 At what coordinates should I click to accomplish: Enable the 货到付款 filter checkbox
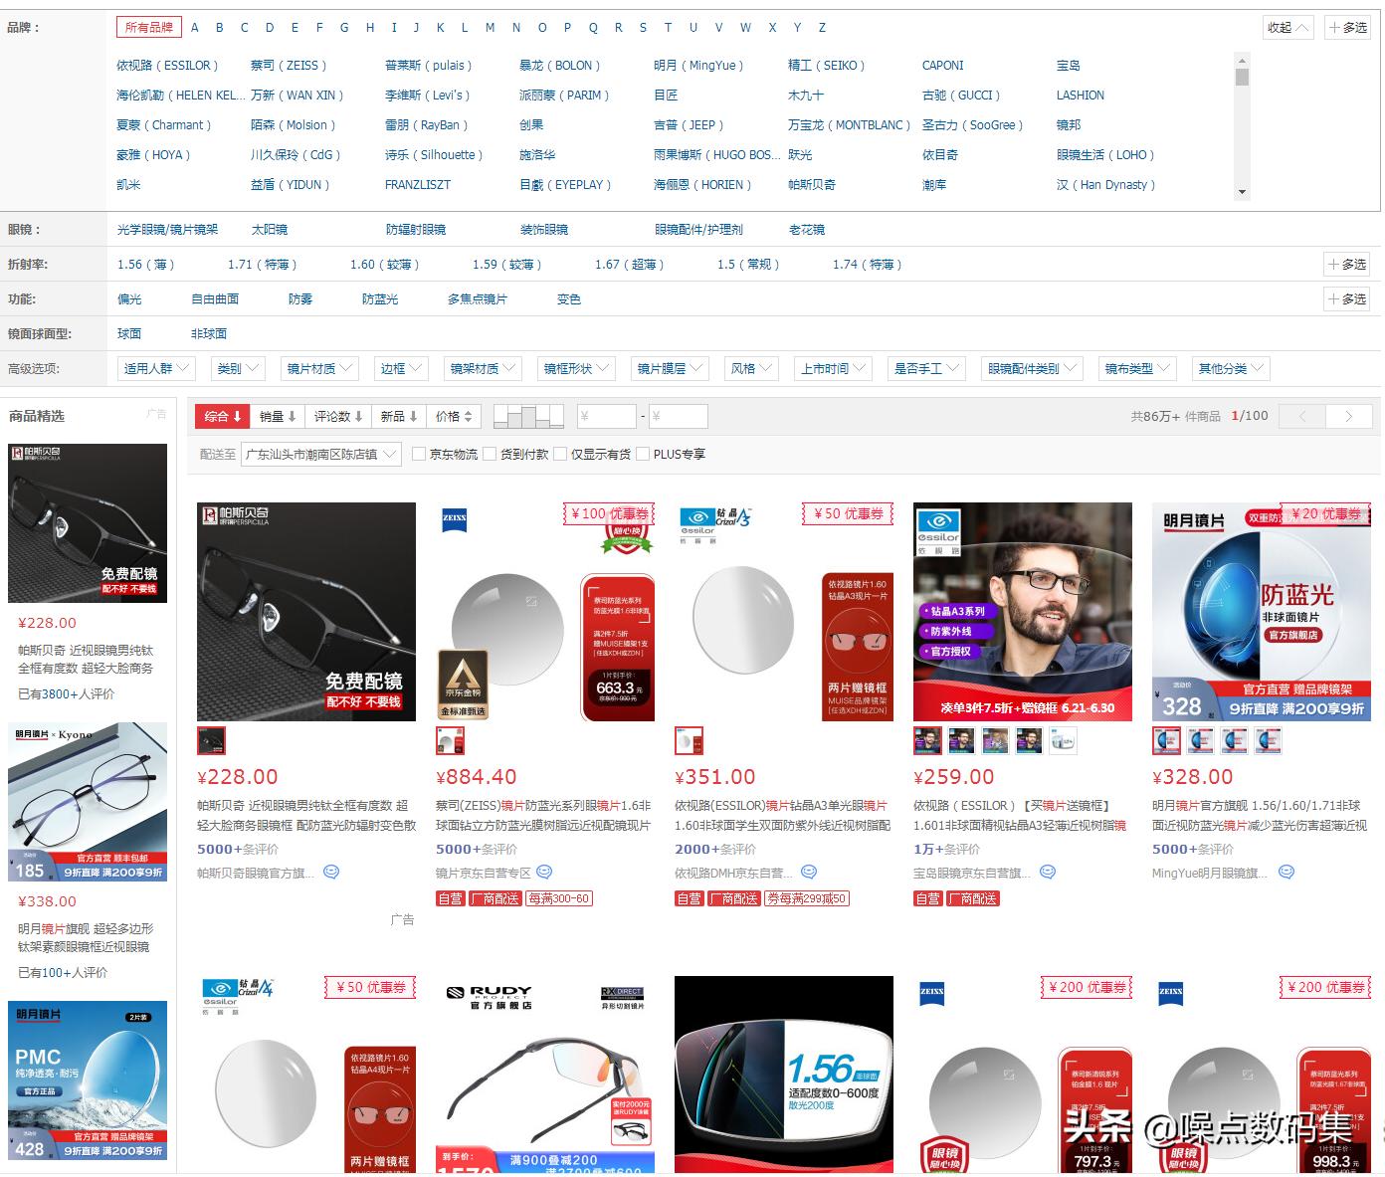click(x=490, y=455)
